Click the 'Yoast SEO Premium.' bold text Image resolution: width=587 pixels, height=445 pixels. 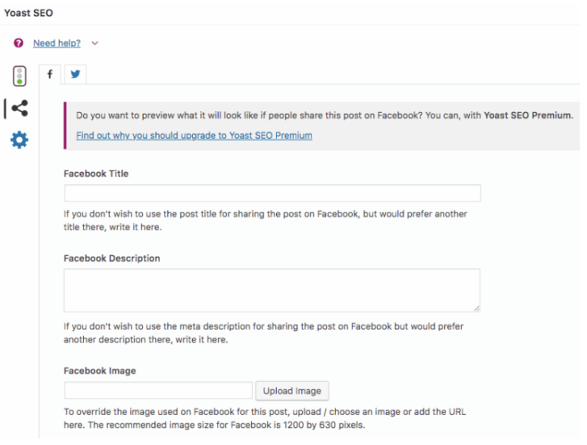pyautogui.click(x=528, y=115)
